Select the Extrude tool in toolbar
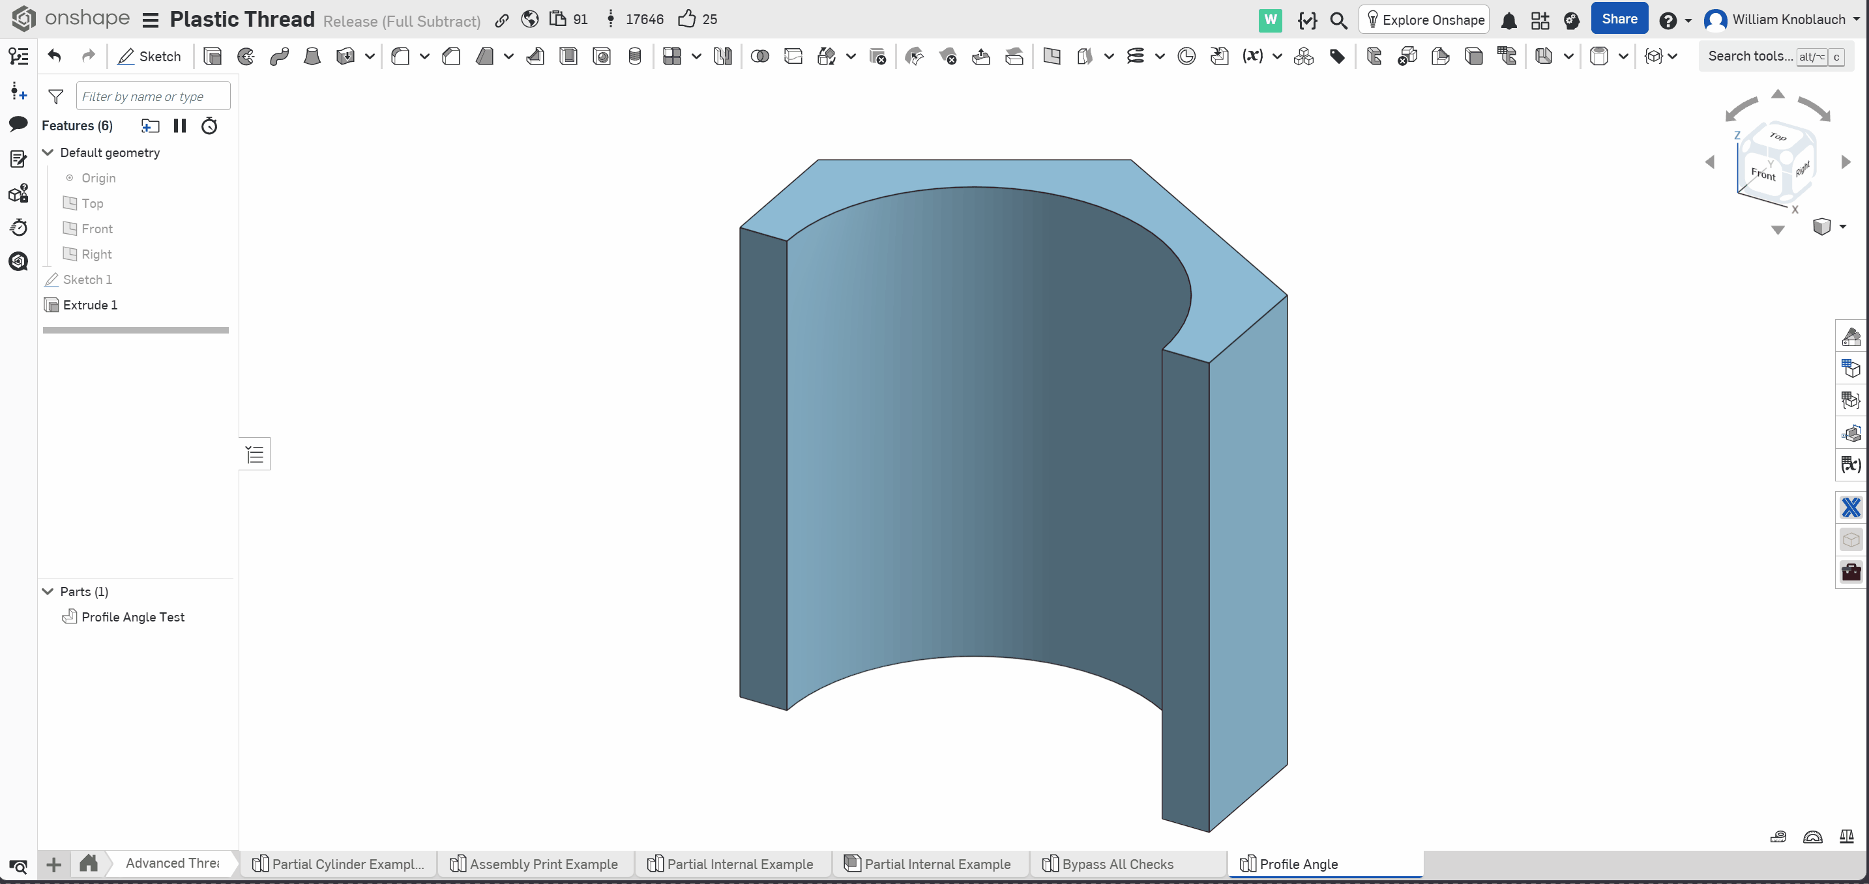Image resolution: width=1869 pixels, height=884 pixels. tap(213, 57)
